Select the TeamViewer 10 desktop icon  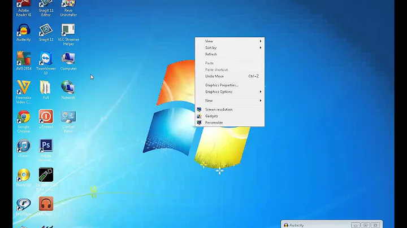coord(46,63)
